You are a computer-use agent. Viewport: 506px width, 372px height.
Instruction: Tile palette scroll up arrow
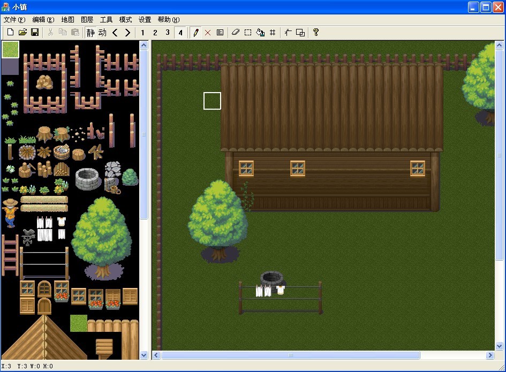144,45
